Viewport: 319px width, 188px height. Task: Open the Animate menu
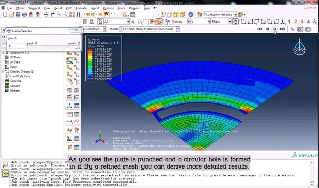click(81, 8)
